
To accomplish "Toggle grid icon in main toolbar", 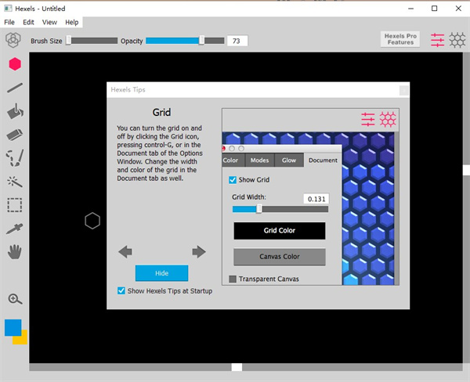I will (x=457, y=40).
